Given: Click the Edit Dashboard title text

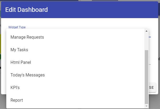Looking at the screenshot, I should [26, 10].
